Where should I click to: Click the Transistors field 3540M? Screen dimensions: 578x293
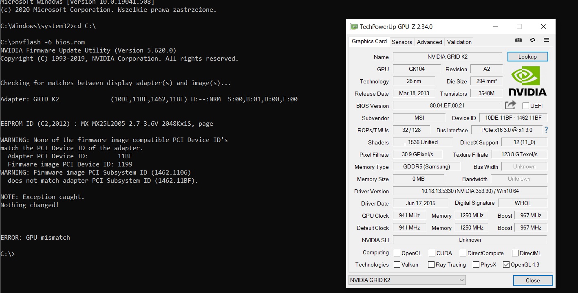(487, 93)
